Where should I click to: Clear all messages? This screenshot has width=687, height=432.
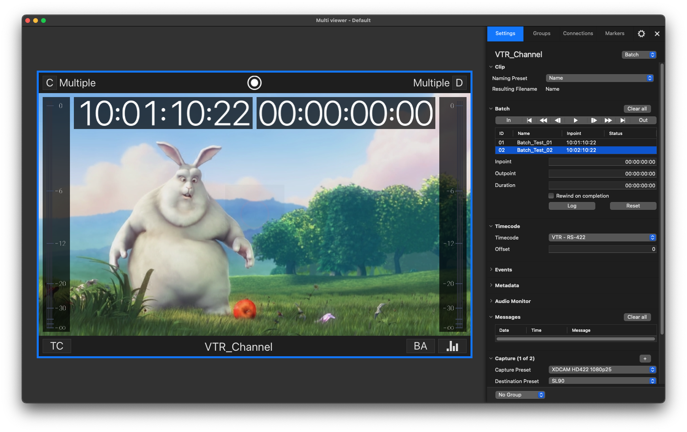637,317
